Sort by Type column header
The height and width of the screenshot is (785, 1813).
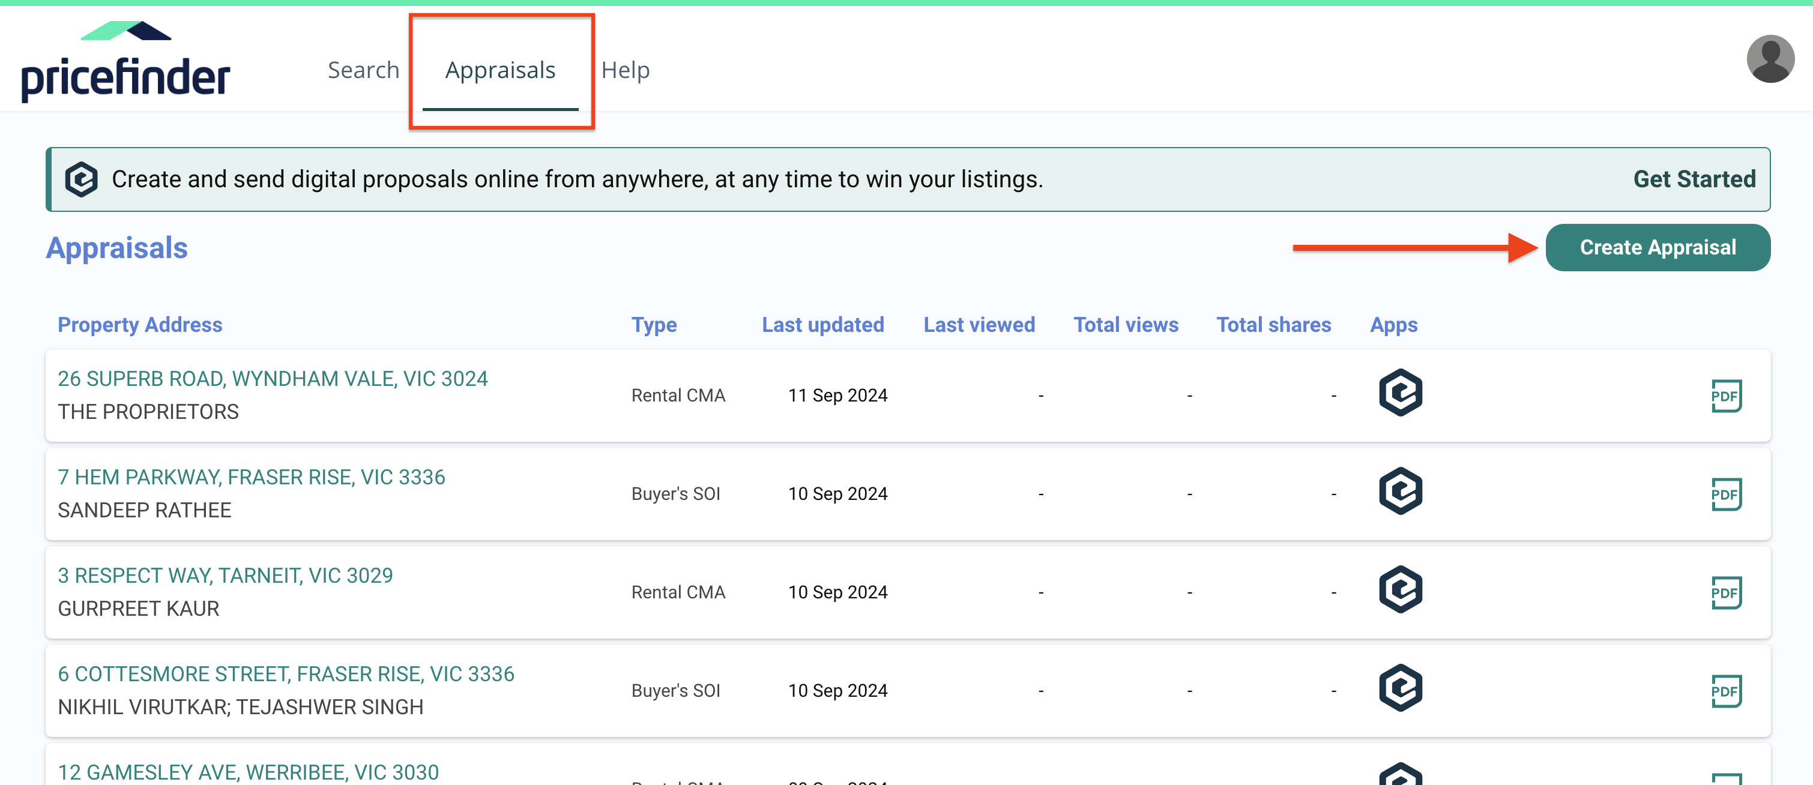click(654, 324)
